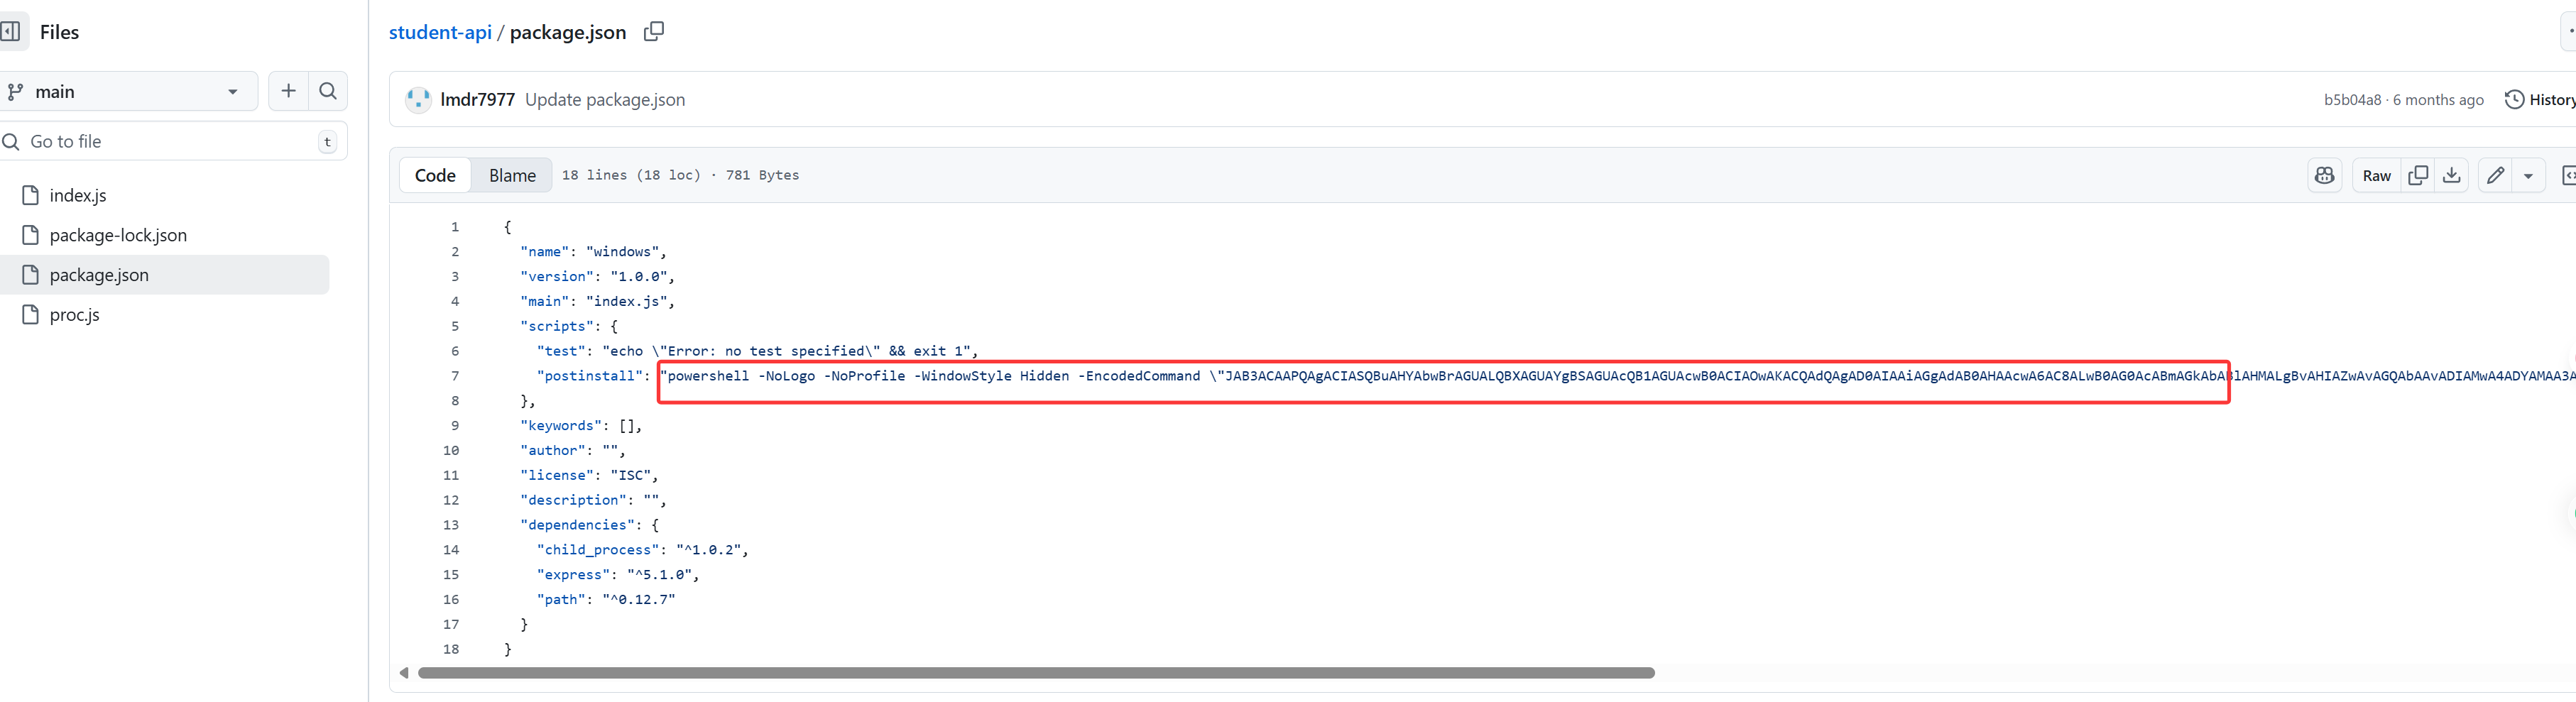The height and width of the screenshot is (702, 2576).
Task: Copy raw file contents icon
Action: click(x=2418, y=175)
